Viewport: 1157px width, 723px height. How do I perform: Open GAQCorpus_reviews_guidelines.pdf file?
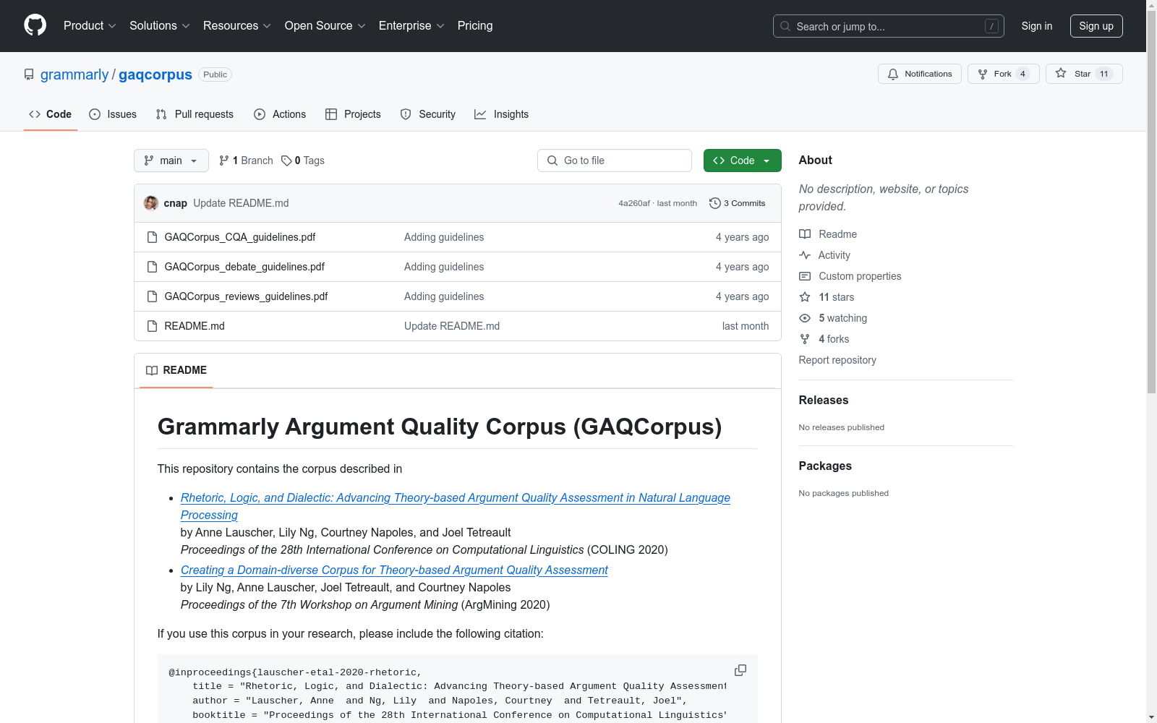pyautogui.click(x=246, y=296)
